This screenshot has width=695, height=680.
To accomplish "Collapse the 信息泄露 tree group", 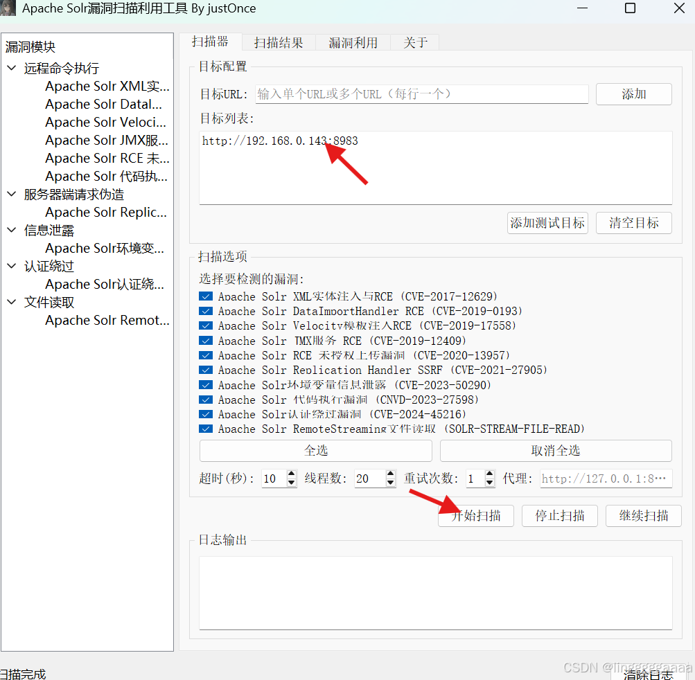I will [x=12, y=230].
